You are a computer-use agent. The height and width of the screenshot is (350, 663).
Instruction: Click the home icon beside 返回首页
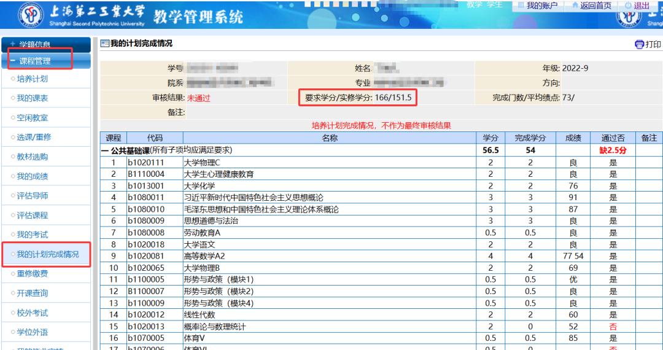point(575,6)
